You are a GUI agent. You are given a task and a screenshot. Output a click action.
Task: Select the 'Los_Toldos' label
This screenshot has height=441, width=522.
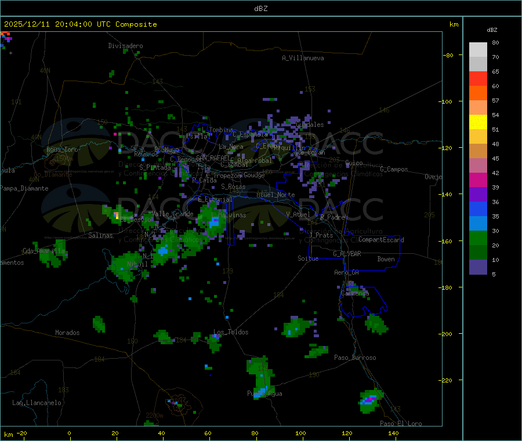click(x=231, y=332)
